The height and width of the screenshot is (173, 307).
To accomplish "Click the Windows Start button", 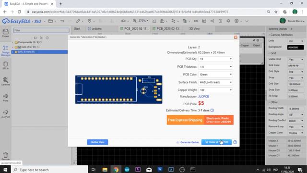I will coord(5,170).
